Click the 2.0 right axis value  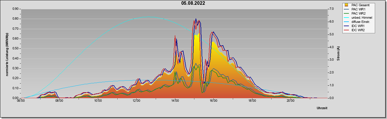point(332,73)
